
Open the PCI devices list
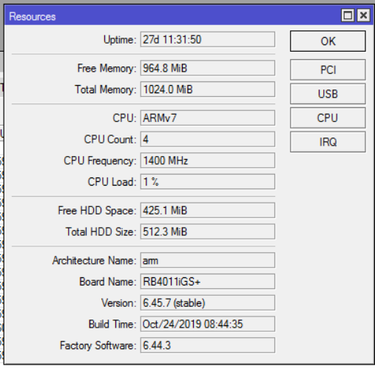(x=328, y=70)
